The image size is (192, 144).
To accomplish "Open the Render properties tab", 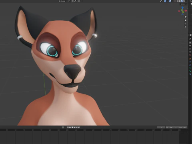I will click(190, 42).
